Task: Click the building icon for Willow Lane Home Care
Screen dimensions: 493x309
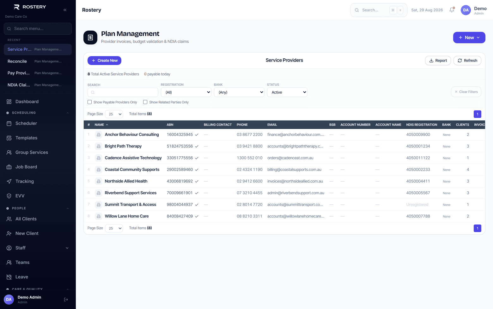Action: tap(99, 216)
